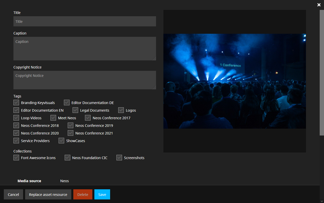Click the conference image preview
Screen dimensions: 324x203
point(234,81)
